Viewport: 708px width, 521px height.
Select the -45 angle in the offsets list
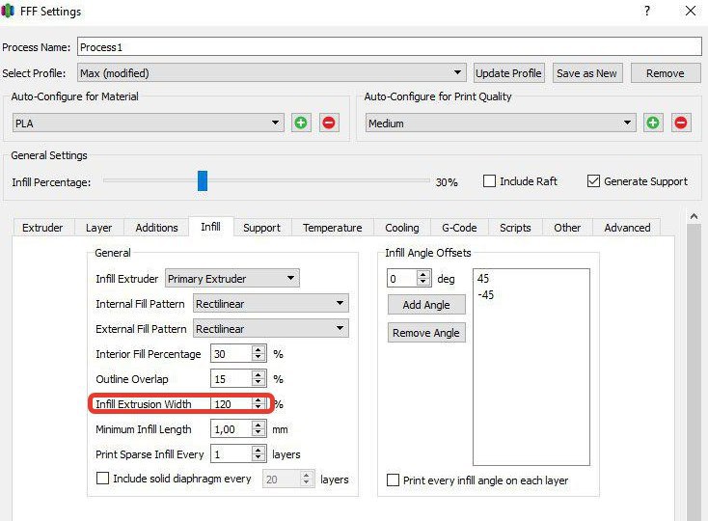click(x=486, y=295)
